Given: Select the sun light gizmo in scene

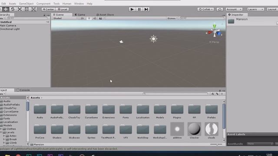Looking at the screenshot, I should [153, 39].
